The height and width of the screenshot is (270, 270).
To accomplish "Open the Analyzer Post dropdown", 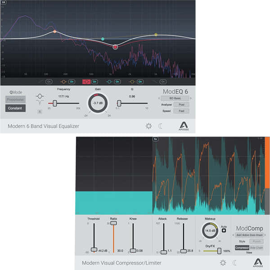I will coord(181,104).
